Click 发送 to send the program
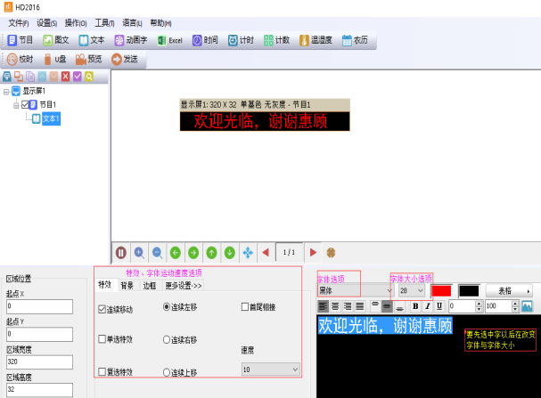Screen dimensions: 541x398 (x=125, y=59)
